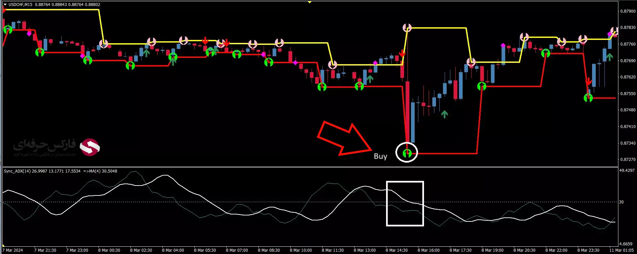
Task: Click the OHLC value 0.88802 in header
Action: (x=93, y=5)
